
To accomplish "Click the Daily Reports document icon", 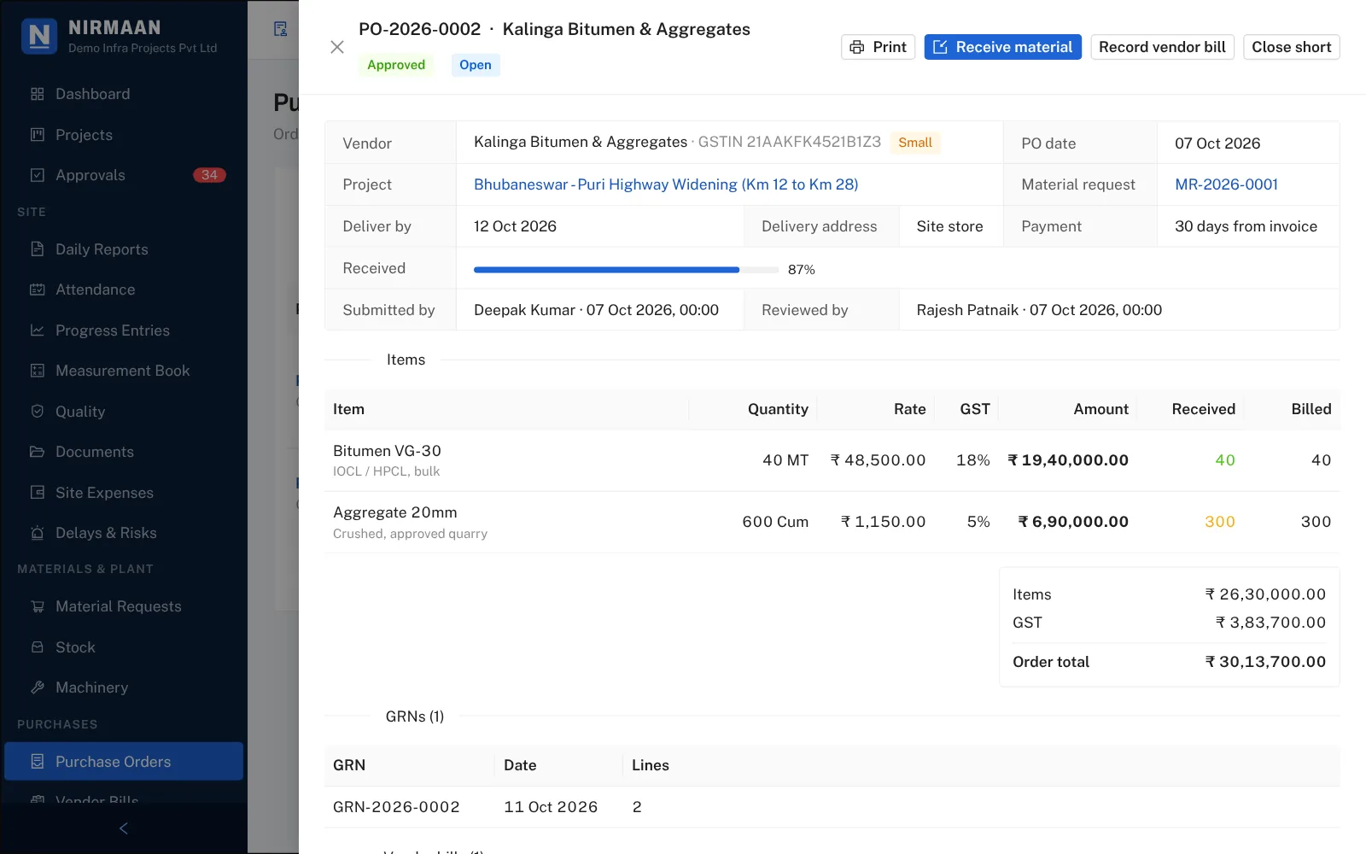I will 37,249.
